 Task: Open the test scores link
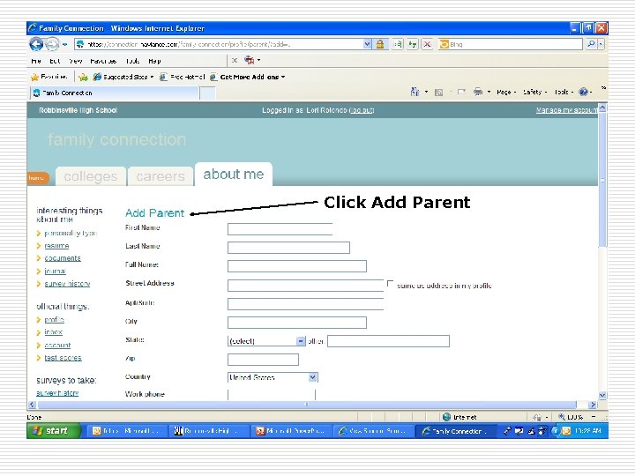pos(63,358)
